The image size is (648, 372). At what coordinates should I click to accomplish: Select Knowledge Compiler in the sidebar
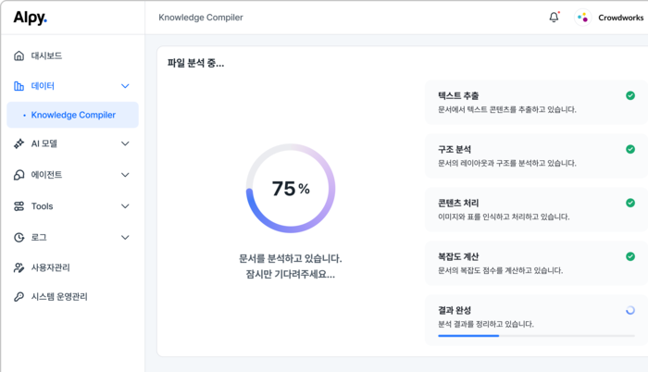[73, 115]
